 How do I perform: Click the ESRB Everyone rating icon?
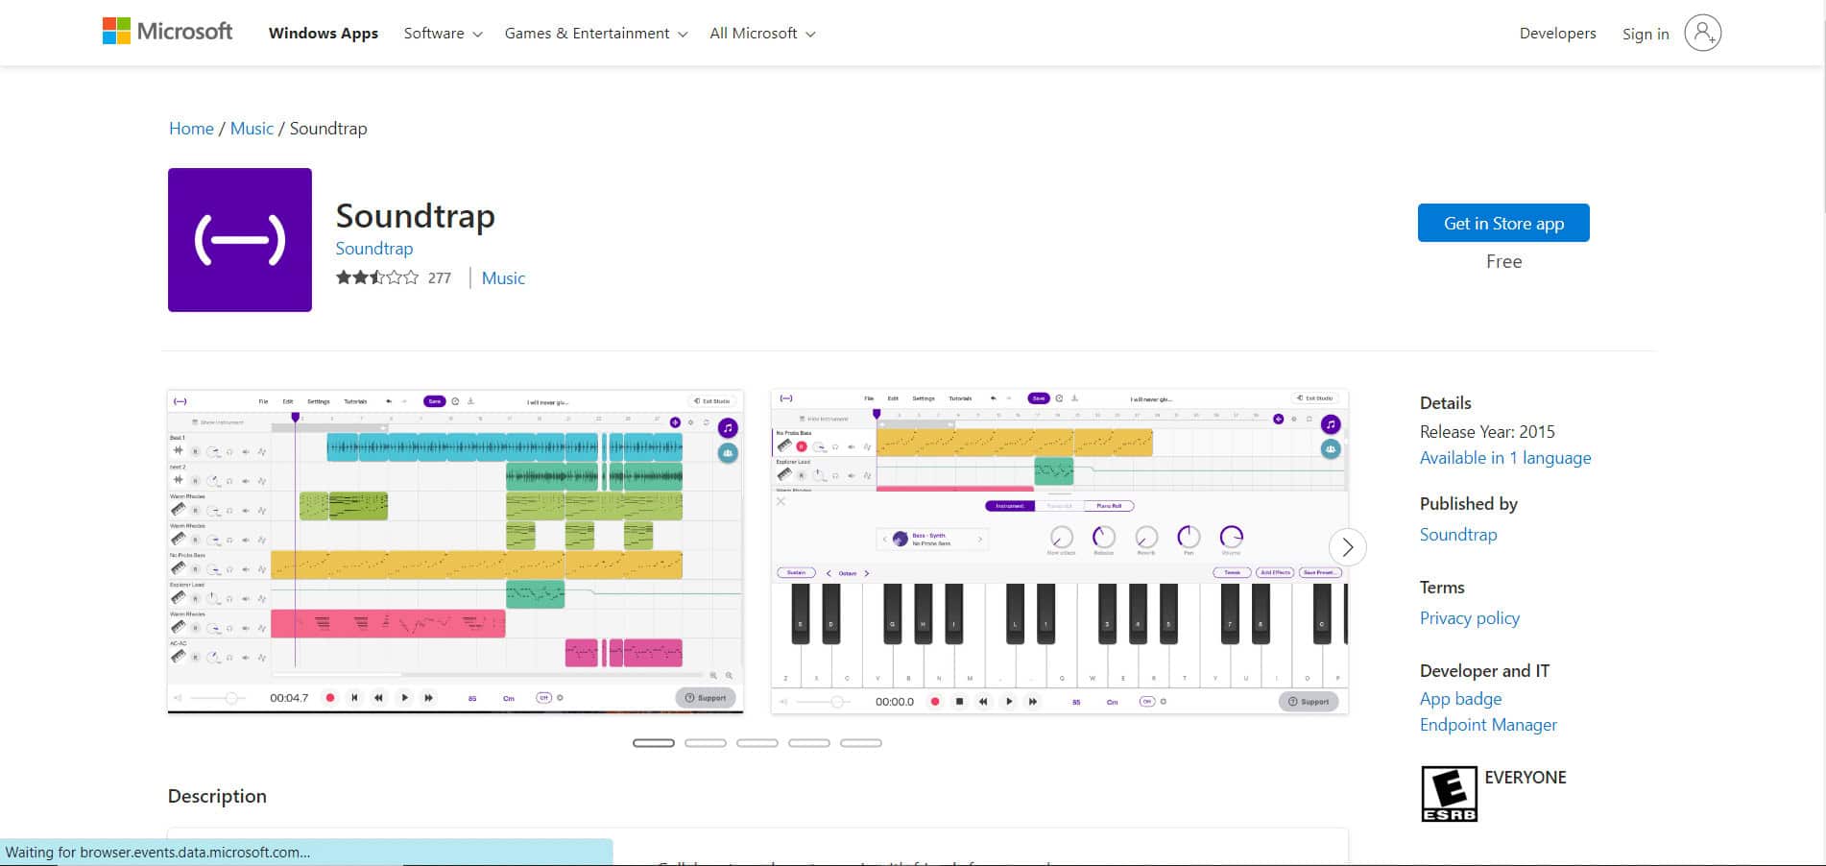coord(1448,792)
